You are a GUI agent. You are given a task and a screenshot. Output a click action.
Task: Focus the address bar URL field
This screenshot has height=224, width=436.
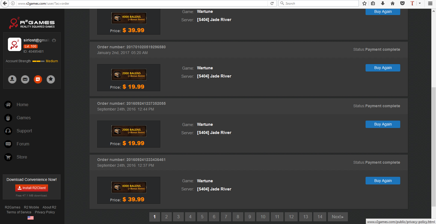tap(142, 4)
